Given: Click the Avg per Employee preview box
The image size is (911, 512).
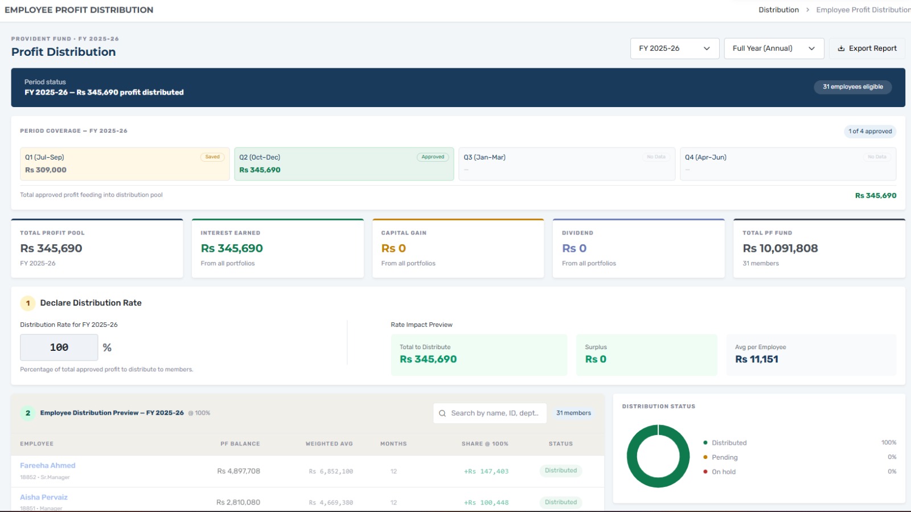Looking at the screenshot, I should 811,355.
